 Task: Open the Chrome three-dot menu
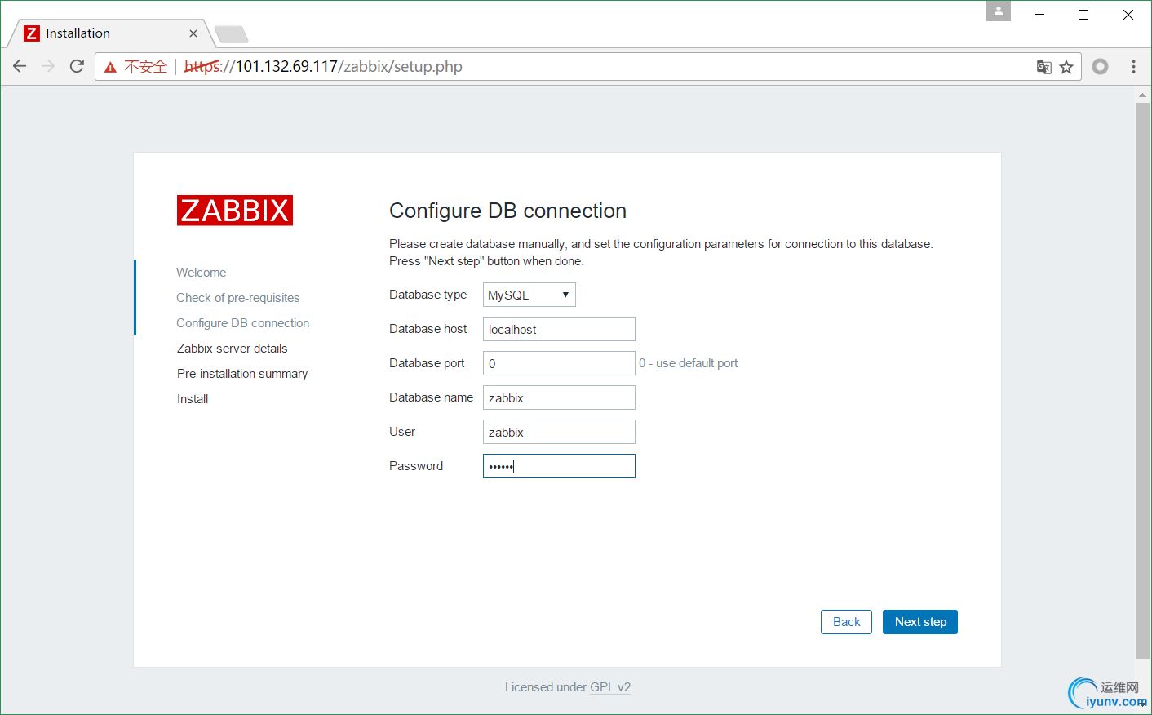pyautogui.click(x=1133, y=66)
